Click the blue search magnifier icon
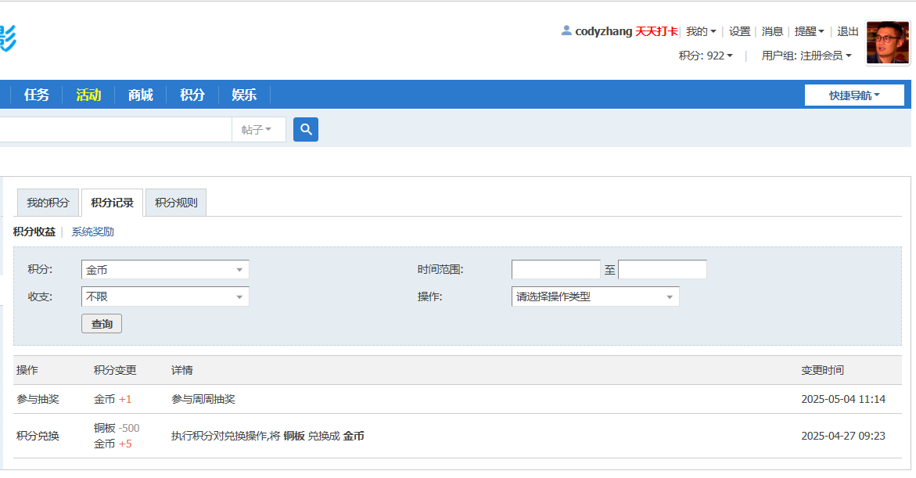Viewport: 916px width, 478px height. coord(305,129)
